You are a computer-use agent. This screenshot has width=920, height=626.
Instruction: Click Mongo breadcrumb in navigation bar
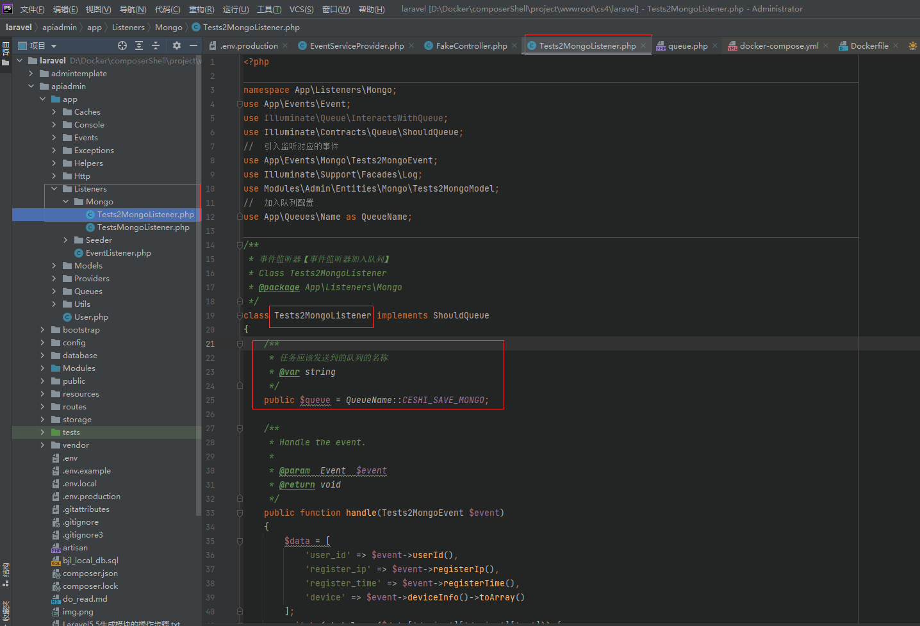(x=168, y=27)
